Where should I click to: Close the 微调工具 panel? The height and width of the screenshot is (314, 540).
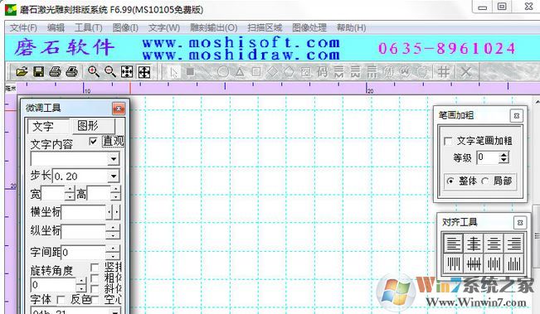(119, 109)
